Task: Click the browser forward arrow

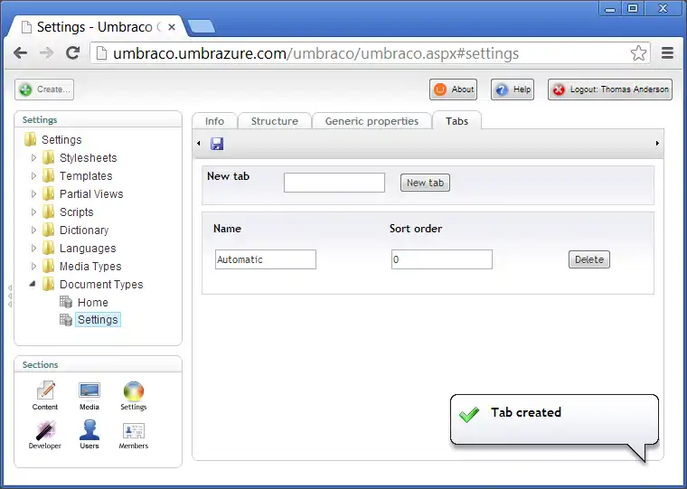Action: 46,53
